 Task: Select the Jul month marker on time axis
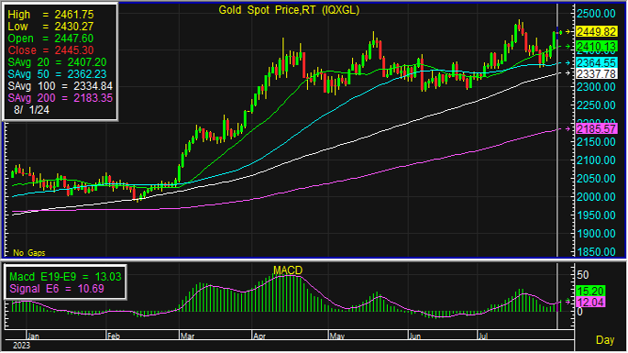[483, 336]
